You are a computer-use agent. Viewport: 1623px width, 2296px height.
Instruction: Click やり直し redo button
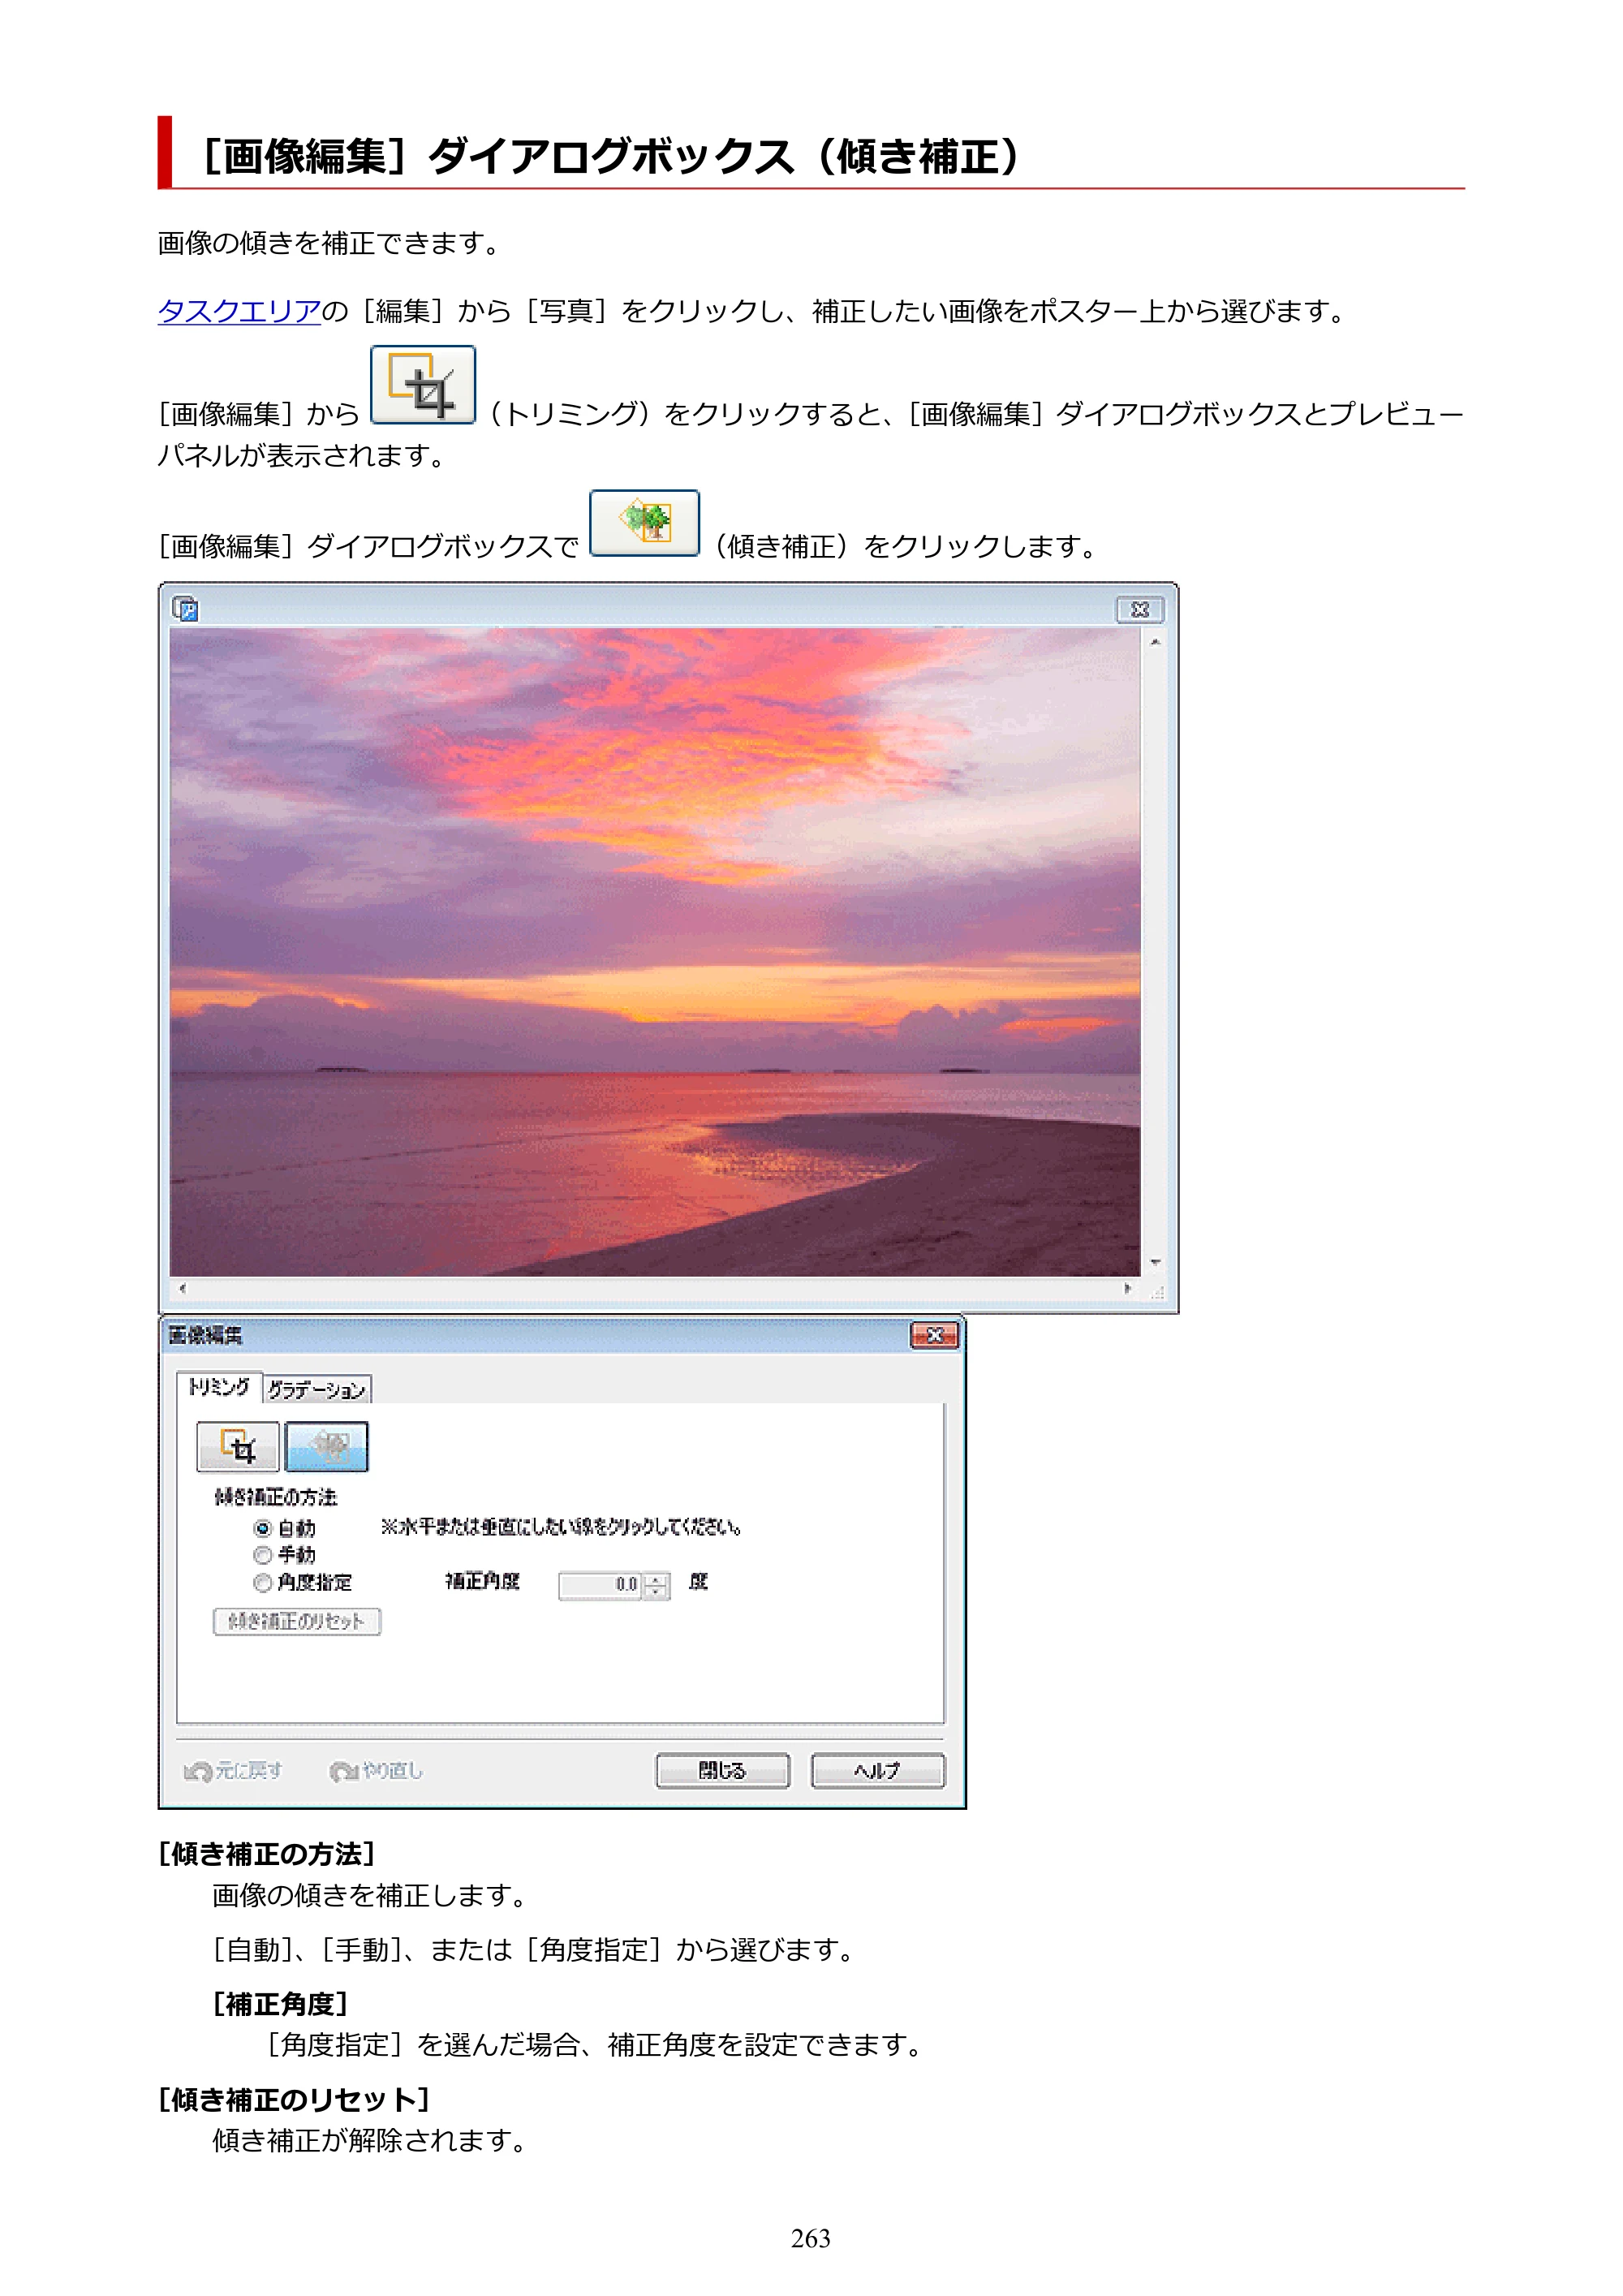(x=377, y=1771)
